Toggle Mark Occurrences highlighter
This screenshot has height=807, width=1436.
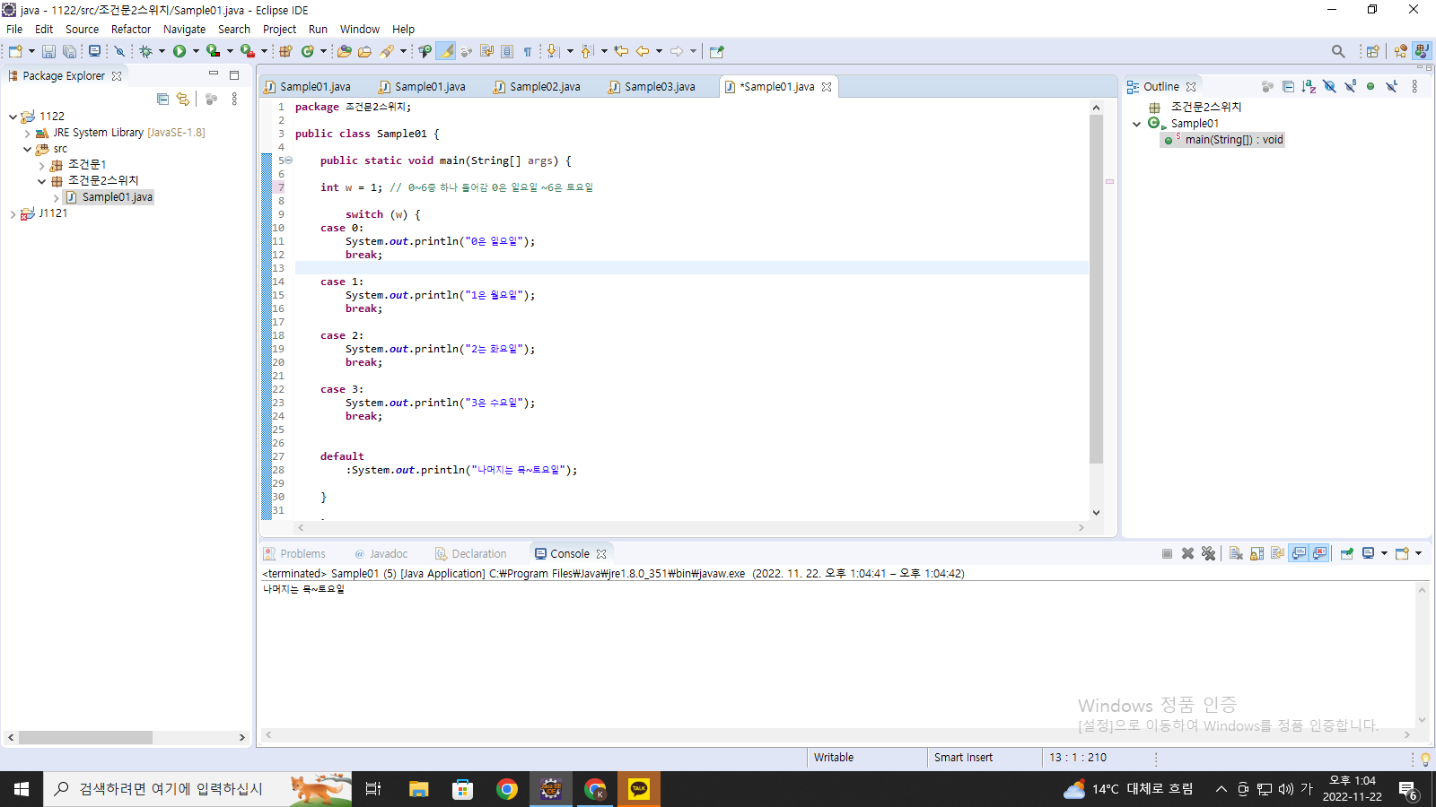pyautogui.click(x=446, y=52)
